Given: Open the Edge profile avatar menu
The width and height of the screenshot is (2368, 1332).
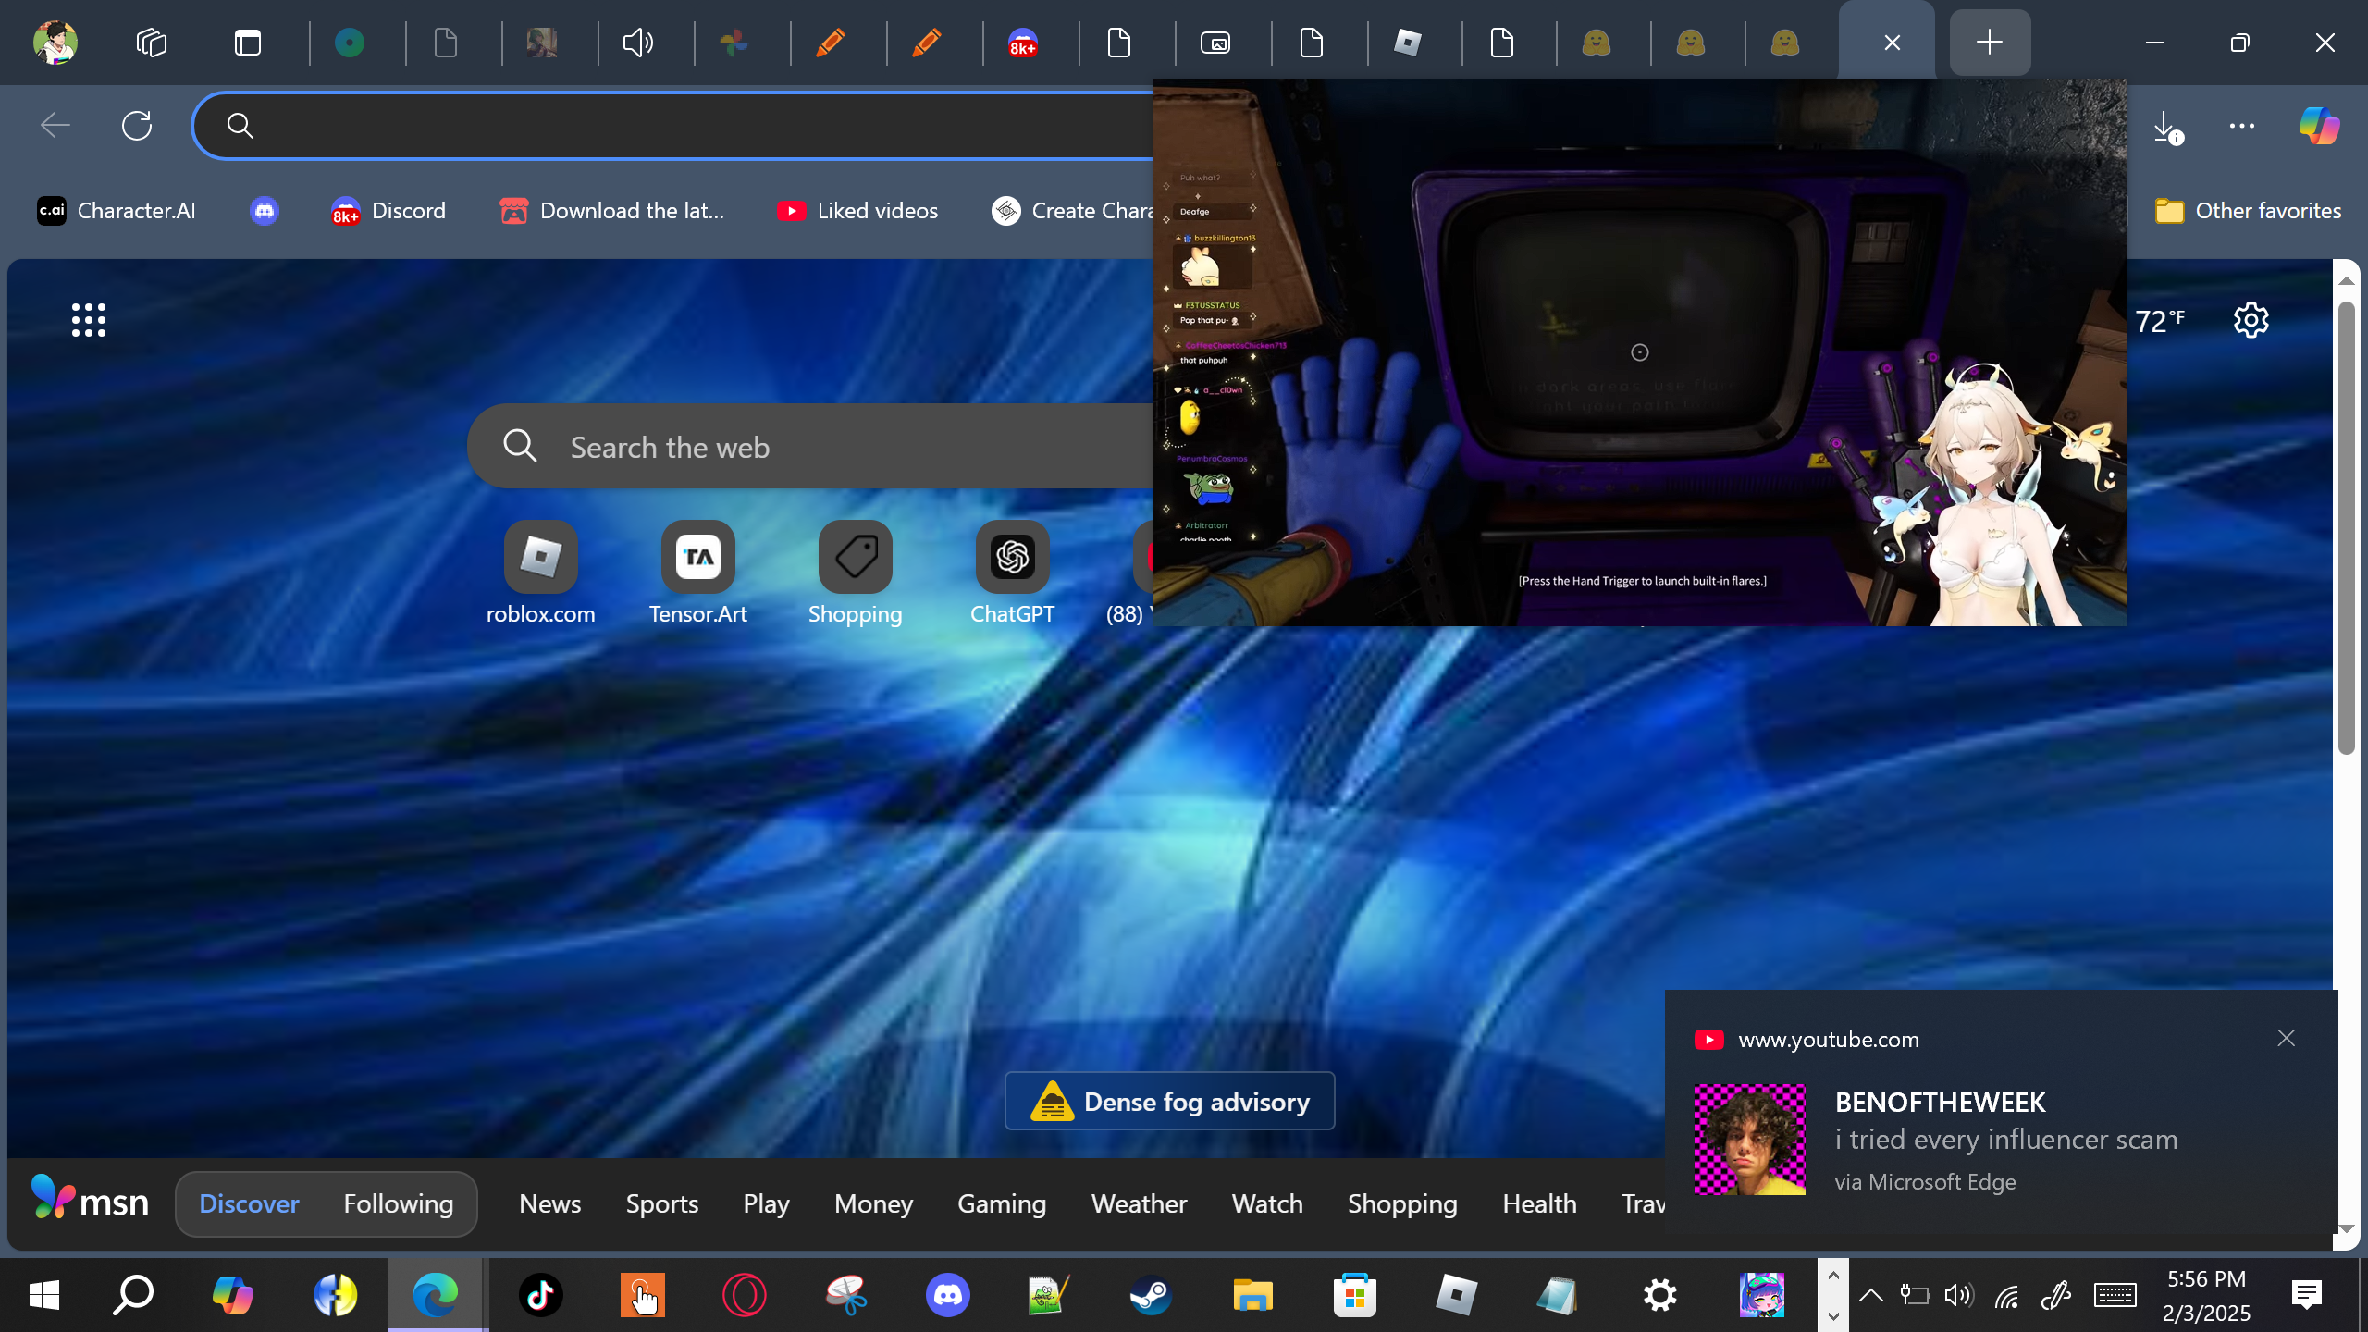Looking at the screenshot, I should (55, 43).
